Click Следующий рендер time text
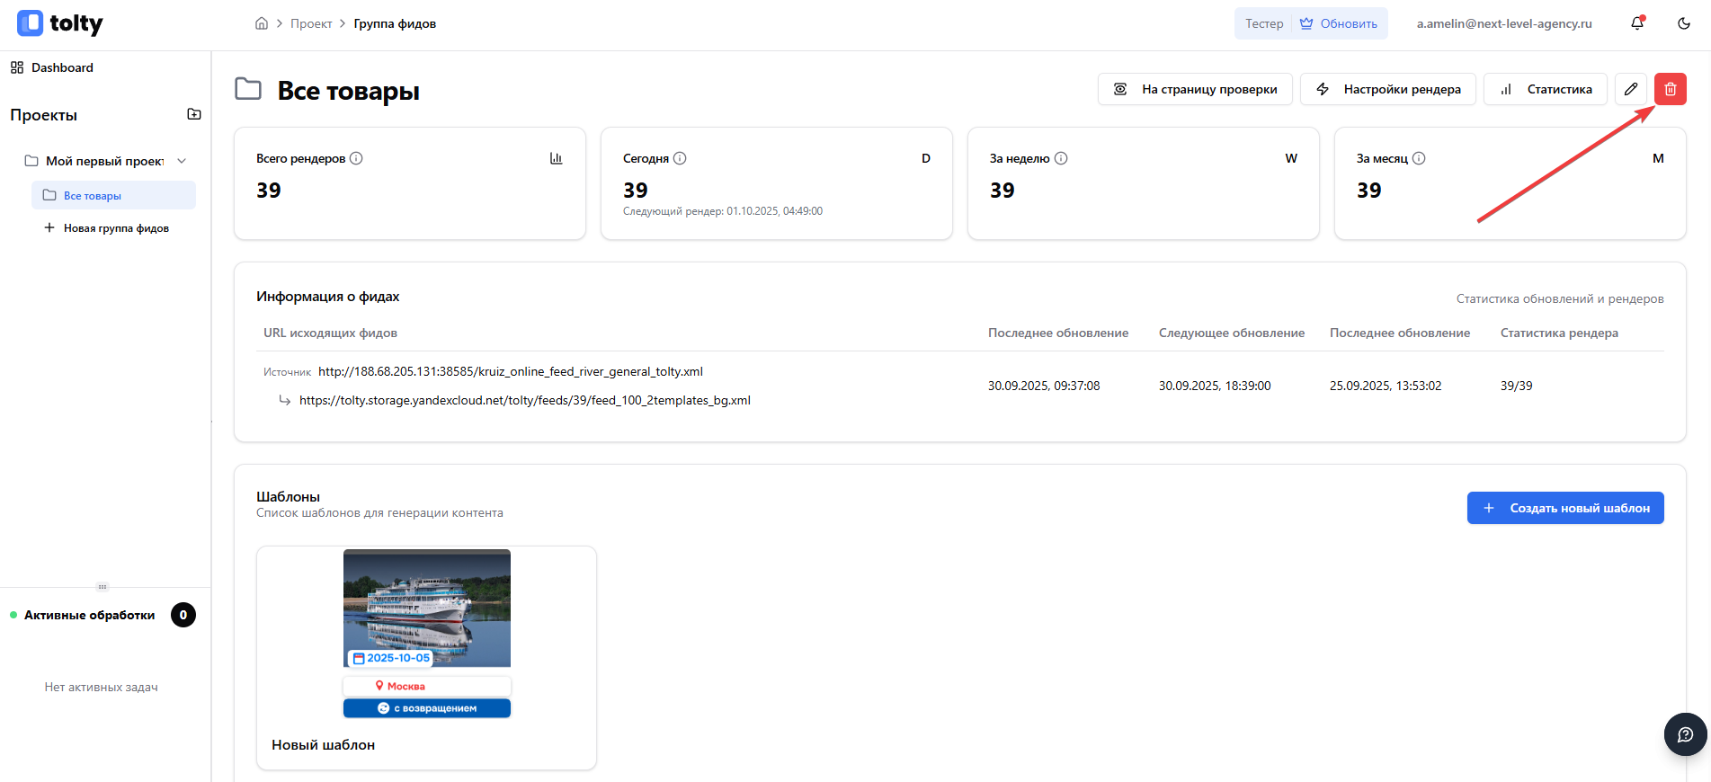Viewport: 1711px width, 782px height. (723, 211)
